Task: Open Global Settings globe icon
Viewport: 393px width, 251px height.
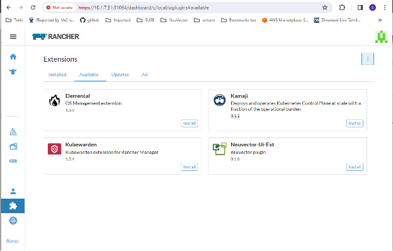Action: (x=13, y=221)
